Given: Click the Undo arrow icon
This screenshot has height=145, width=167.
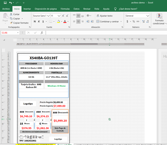Looking at the screenshot, I should pos(10,3).
